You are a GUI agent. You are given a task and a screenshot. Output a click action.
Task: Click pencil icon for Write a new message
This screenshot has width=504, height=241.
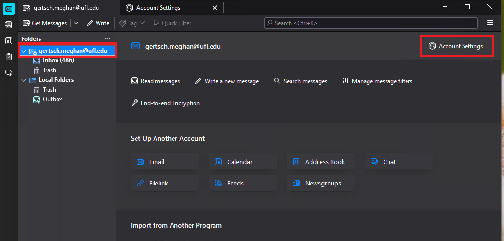click(198, 81)
